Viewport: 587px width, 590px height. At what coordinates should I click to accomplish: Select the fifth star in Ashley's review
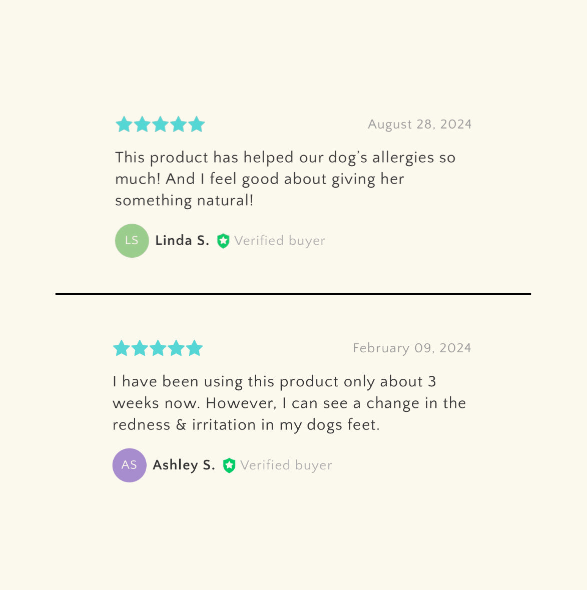point(194,348)
